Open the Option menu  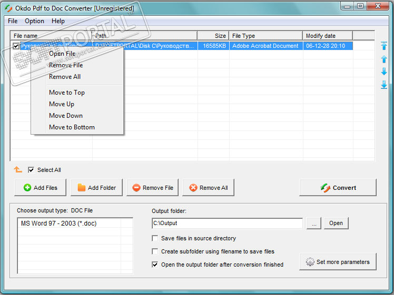pyautogui.click(x=35, y=21)
